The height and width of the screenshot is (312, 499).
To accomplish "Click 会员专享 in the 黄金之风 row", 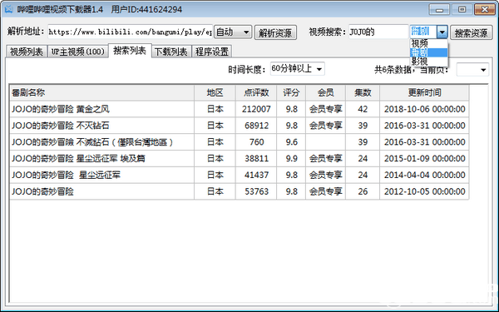I will (x=325, y=109).
